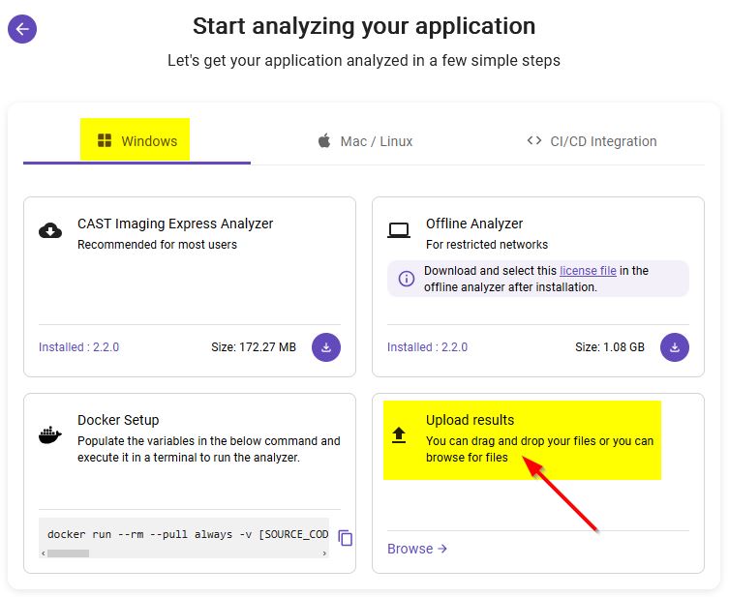The width and height of the screenshot is (729, 597).
Task: Download the Offline Analyzer 1.08 GB package
Action: coord(675,346)
